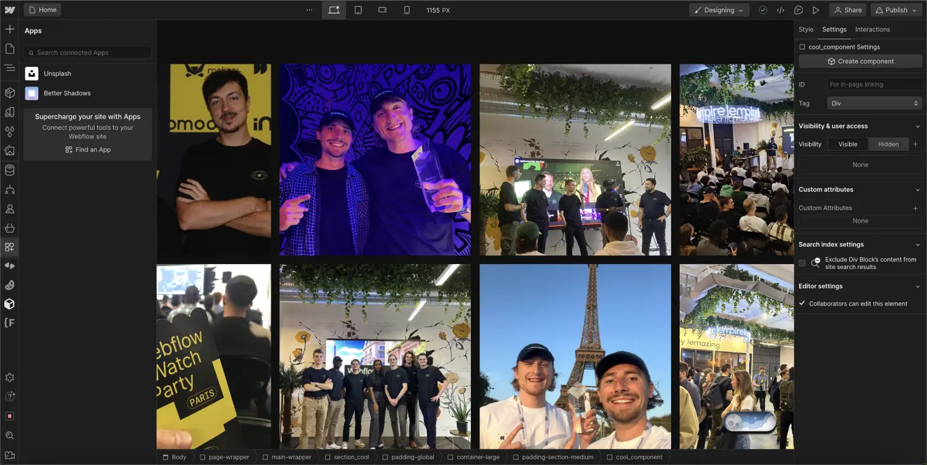This screenshot has height=465, width=927.
Task: Open the Pages panel
Action: [x=10, y=50]
